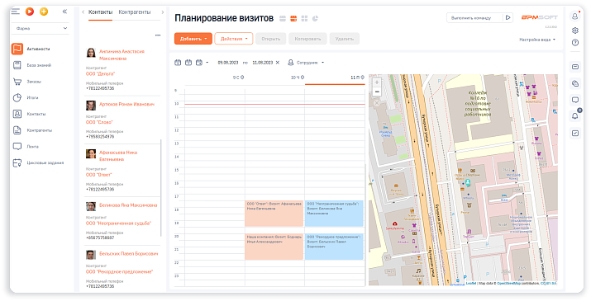Open visit Рекордное предложение Бельских event
591x301 pixels.
click(334, 247)
